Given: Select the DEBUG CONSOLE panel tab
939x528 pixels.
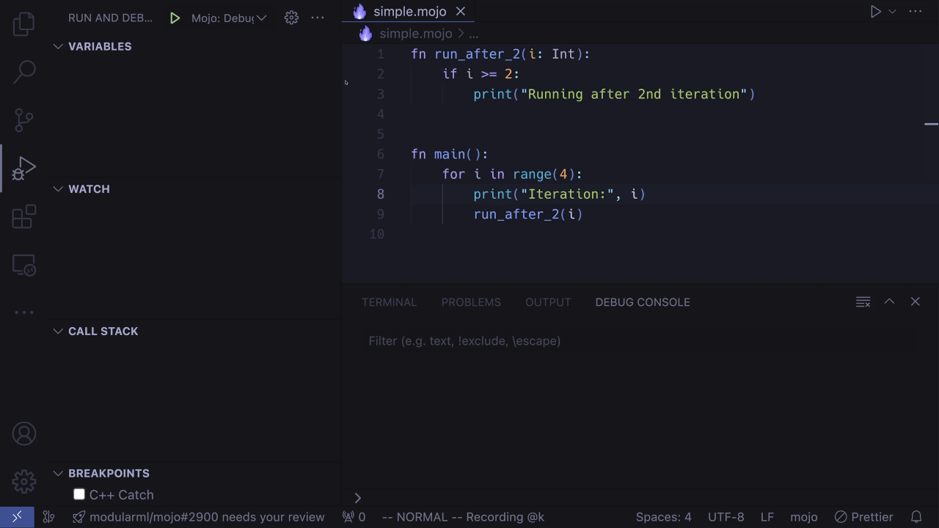Looking at the screenshot, I should [x=643, y=302].
